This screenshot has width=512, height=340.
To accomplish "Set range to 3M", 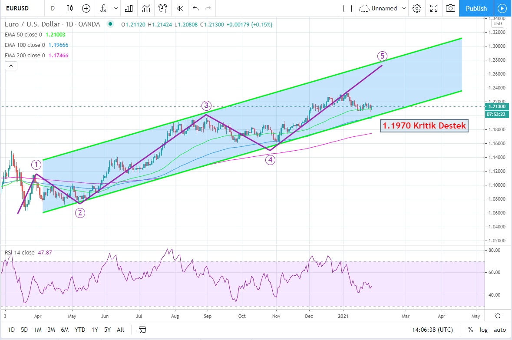I will (x=51, y=330).
